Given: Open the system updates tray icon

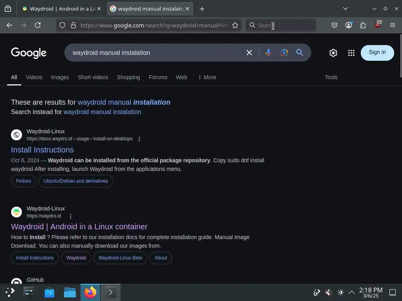Looking at the screenshot, I should (x=317, y=292).
